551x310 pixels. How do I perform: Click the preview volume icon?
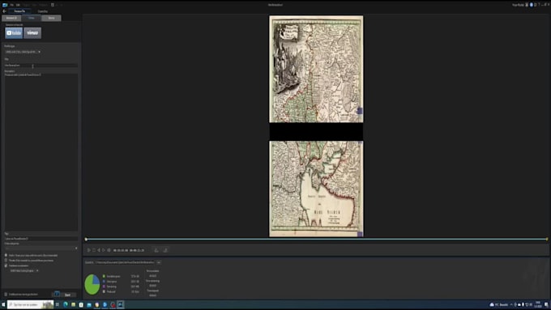[x=109, y=250]
